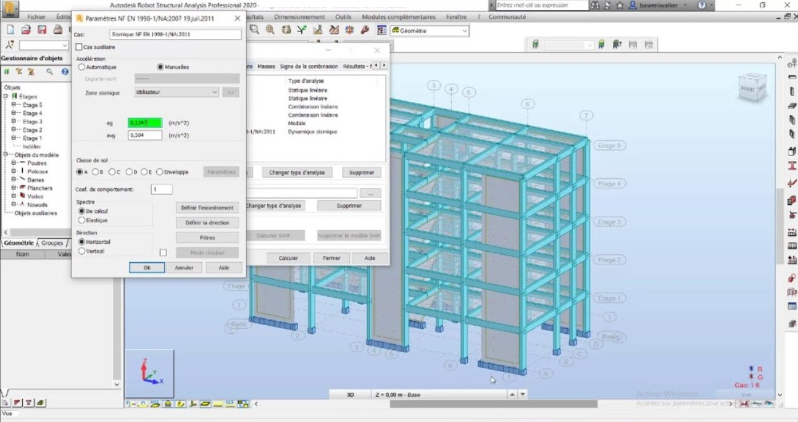The image size is (798, 422).
Task: Click Annuler in the Paramètres dialog
Action: (184, 268)
